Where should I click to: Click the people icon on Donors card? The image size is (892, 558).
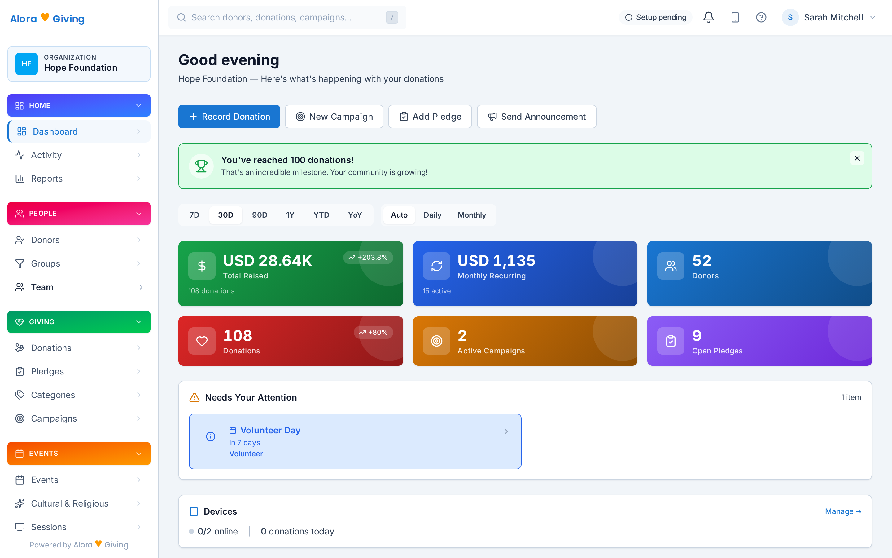tap(671, 266)
